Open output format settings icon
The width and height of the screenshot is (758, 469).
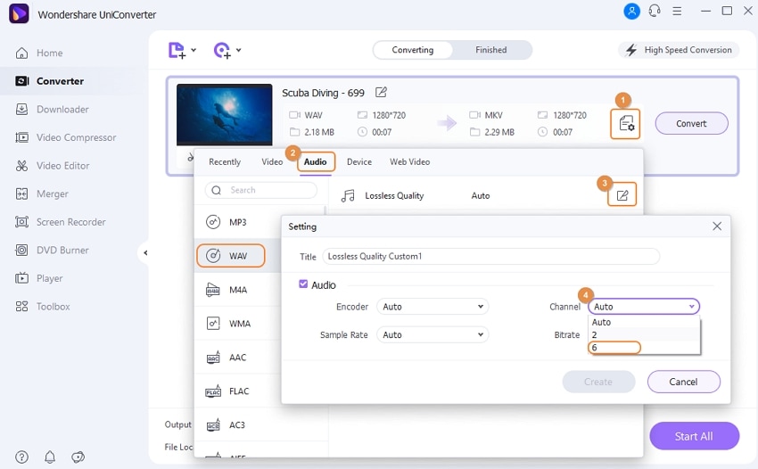pyautogui.click(x=625, y=124)
